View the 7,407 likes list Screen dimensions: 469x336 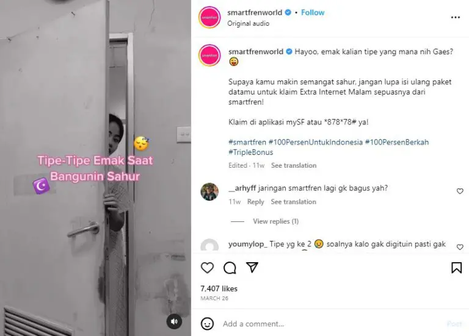[x=219, y=288]
